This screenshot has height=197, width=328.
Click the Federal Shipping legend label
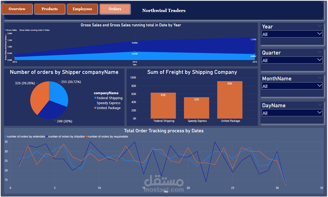[x=110, y=98]
